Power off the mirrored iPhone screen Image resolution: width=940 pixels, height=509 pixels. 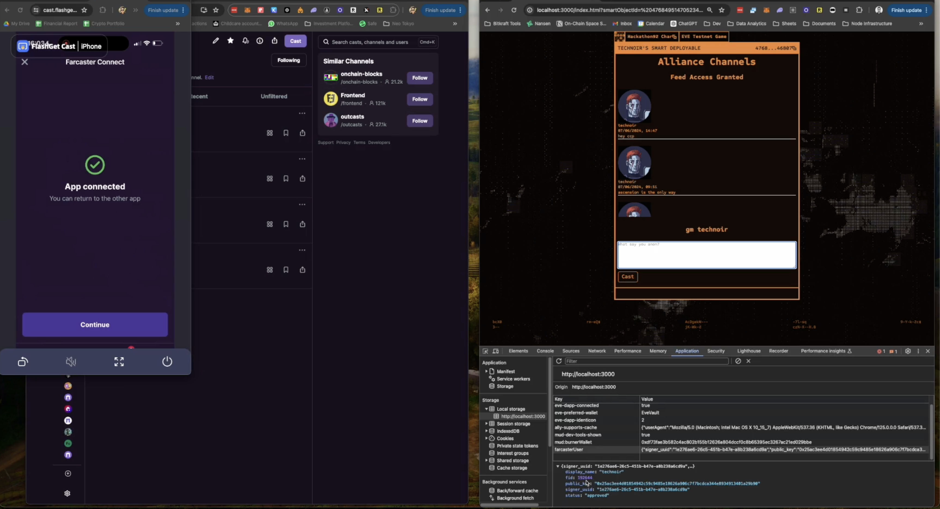[167, 361]
